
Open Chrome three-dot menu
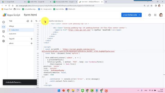pyautogui.click(x=163, y=6)
